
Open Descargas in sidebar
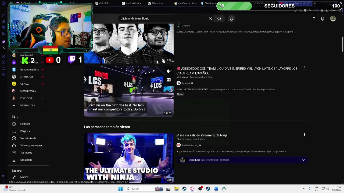pos(26,160)
